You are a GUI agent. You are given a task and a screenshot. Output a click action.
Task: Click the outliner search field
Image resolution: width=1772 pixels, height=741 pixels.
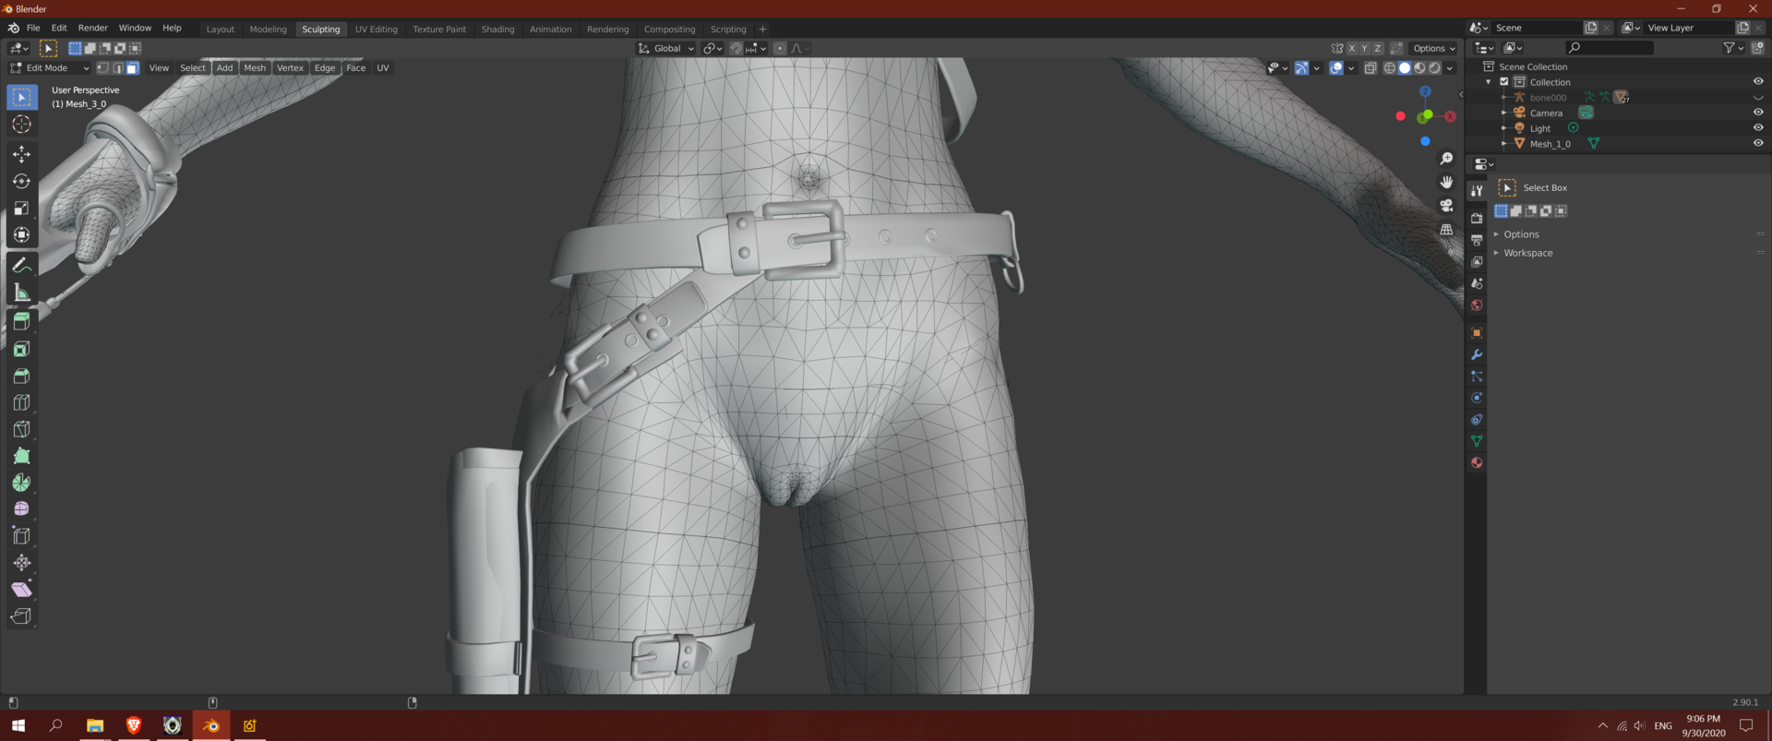(x=1610, y=48)
